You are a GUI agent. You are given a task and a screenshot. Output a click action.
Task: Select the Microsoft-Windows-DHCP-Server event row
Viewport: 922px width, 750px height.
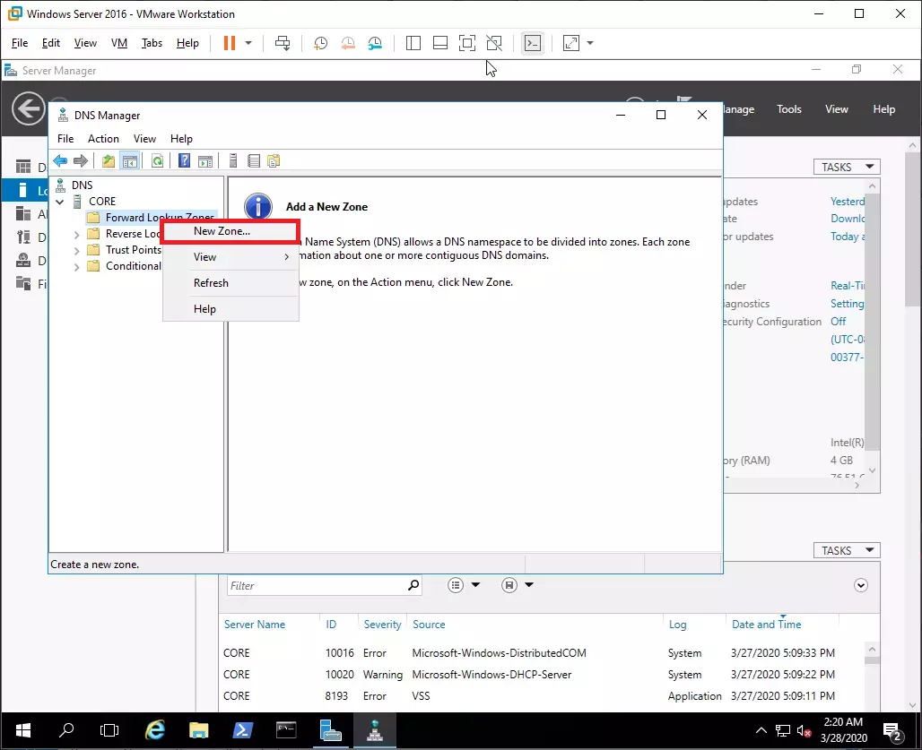click(x=544, y=675)
